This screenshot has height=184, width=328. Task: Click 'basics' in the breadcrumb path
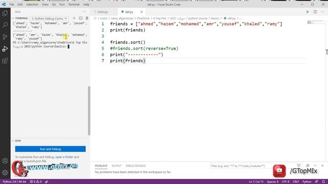[x=215, y=18]
